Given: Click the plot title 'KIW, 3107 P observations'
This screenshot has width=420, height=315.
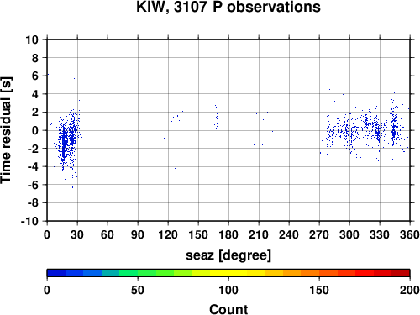Looking at the screenshot, I should [x=228, y=7].
